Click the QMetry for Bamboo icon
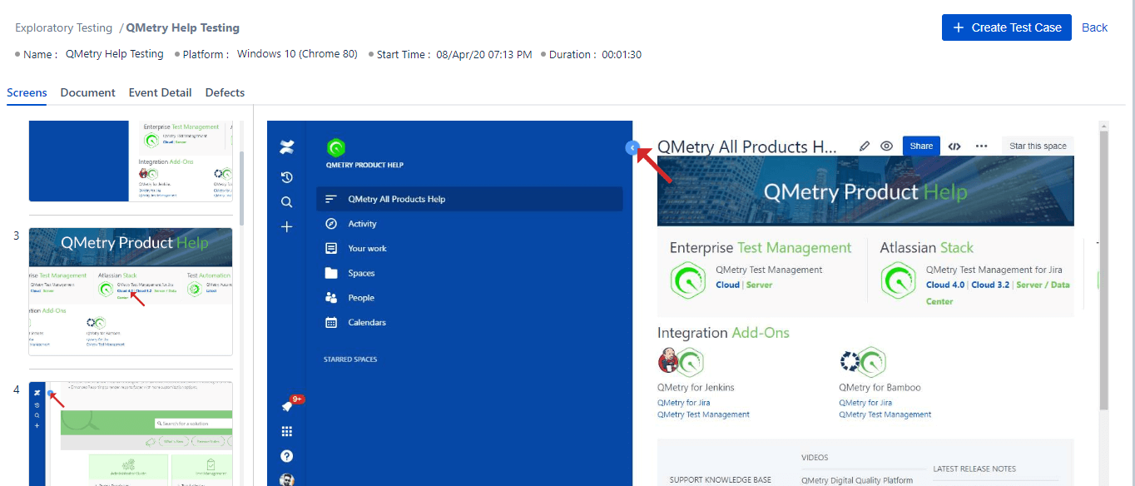Image resolution: width=1135 pixels, height=486 pixels. click(x=863, y=362)
